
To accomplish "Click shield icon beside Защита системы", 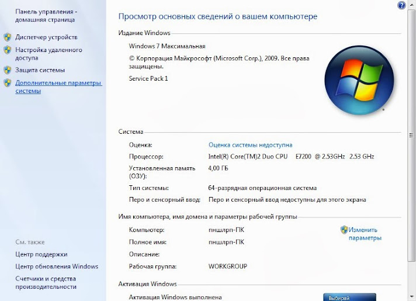I will (x=8, y=70).
